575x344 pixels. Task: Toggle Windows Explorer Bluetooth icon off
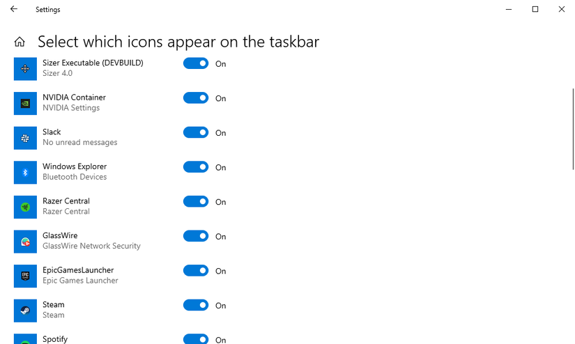click(196, 167)
